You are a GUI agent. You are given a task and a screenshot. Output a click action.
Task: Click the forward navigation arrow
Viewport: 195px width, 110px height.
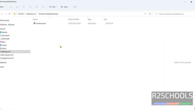coord(2,14)
